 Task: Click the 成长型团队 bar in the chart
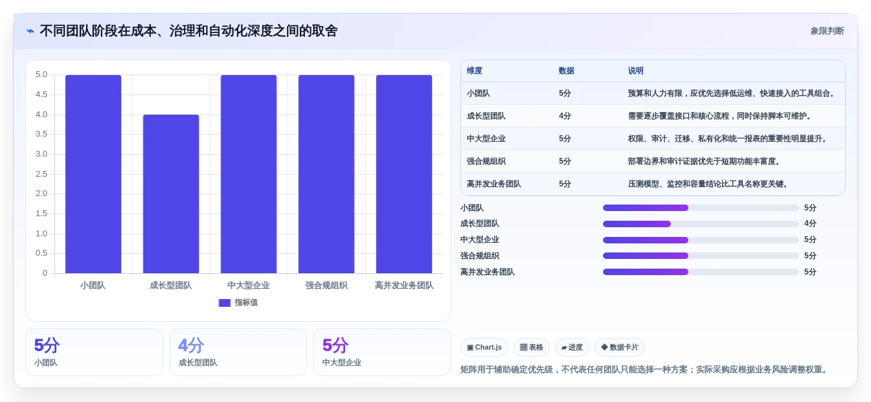tap(171, 194)
